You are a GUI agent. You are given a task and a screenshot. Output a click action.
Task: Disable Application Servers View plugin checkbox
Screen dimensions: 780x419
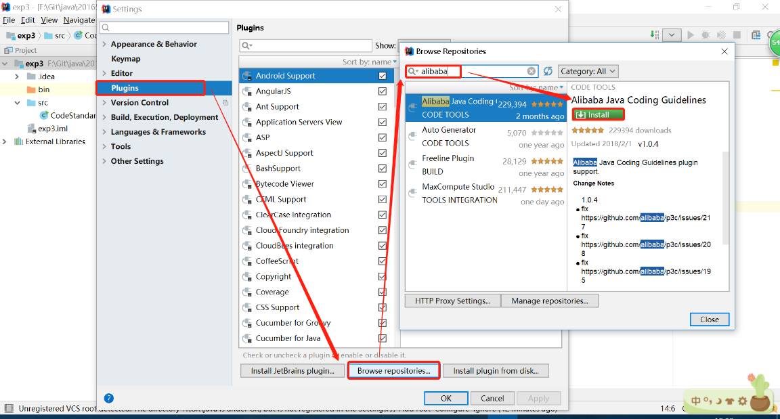pos(382,122)
